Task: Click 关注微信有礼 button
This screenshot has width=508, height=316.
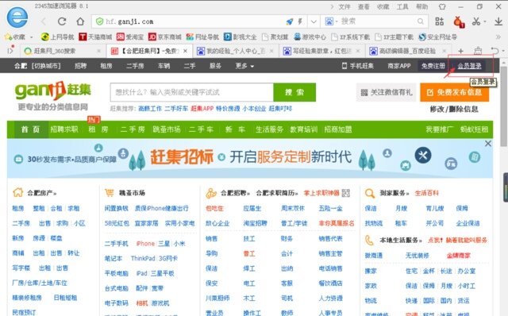Action: [x=386, y=92]
